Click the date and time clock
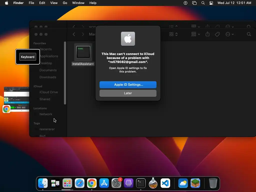Image resolution: width=256 pixels, height=192 pixels. [x=234, y=3]
